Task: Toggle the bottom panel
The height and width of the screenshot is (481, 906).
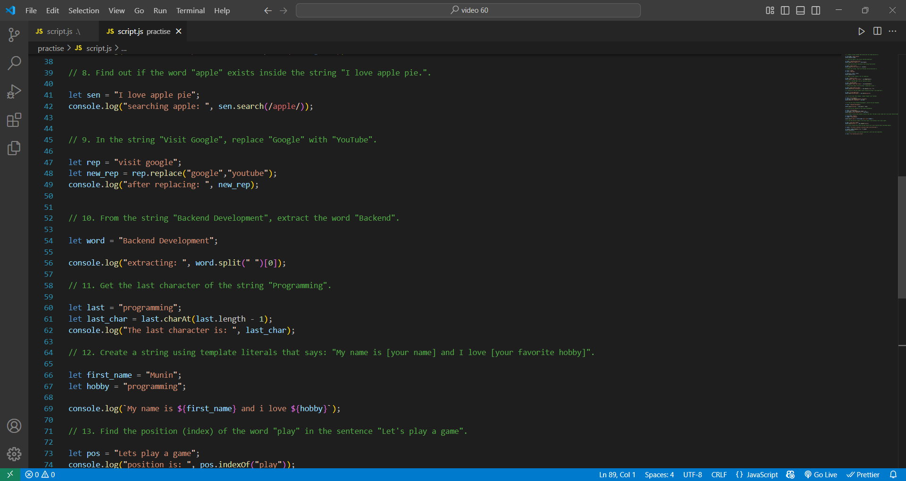Action: tap(800, 10)
